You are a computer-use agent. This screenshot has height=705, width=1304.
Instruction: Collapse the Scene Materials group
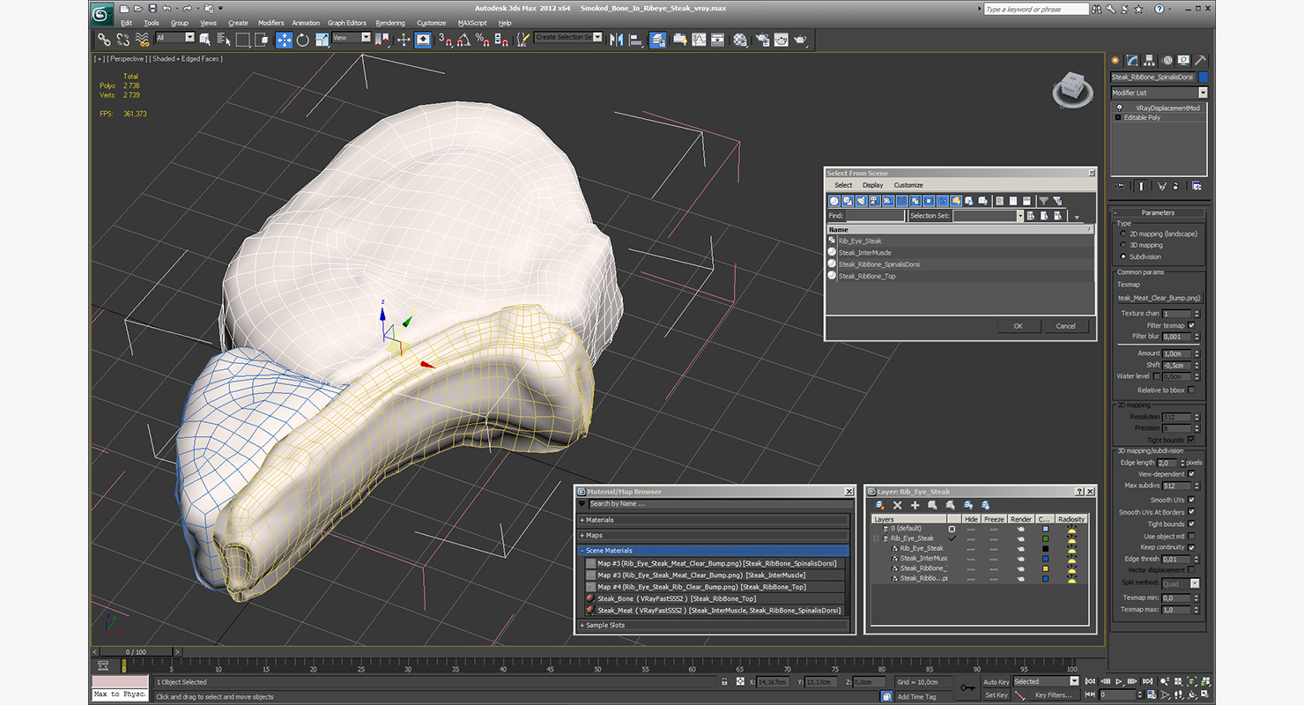[x=714, y=550]
